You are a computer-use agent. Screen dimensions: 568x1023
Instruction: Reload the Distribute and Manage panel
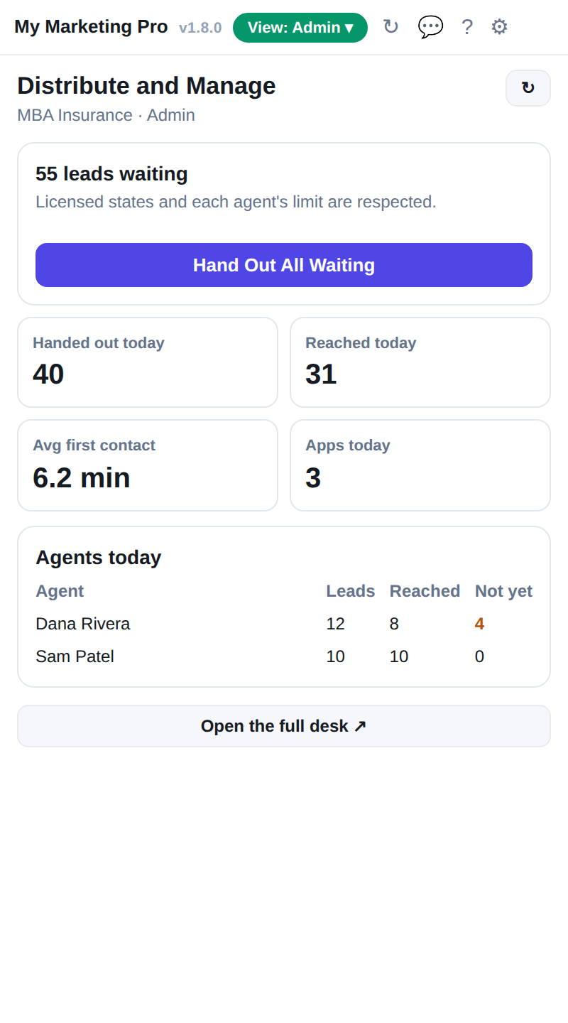point(528,88)
